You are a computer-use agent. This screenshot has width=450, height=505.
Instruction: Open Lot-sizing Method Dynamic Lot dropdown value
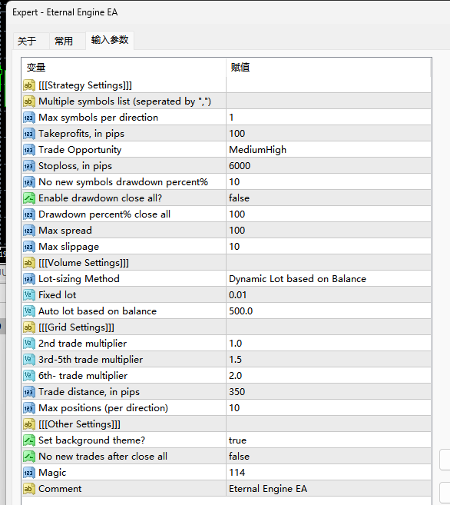329,279
